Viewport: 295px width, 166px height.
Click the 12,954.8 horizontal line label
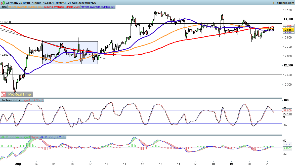pyautogui.click(x=6, y=22)
